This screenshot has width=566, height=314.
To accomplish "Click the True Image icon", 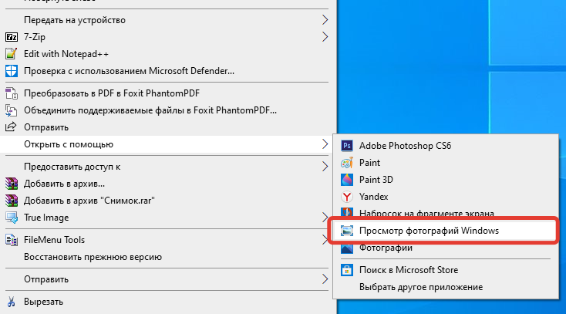I will coord(11,218).
